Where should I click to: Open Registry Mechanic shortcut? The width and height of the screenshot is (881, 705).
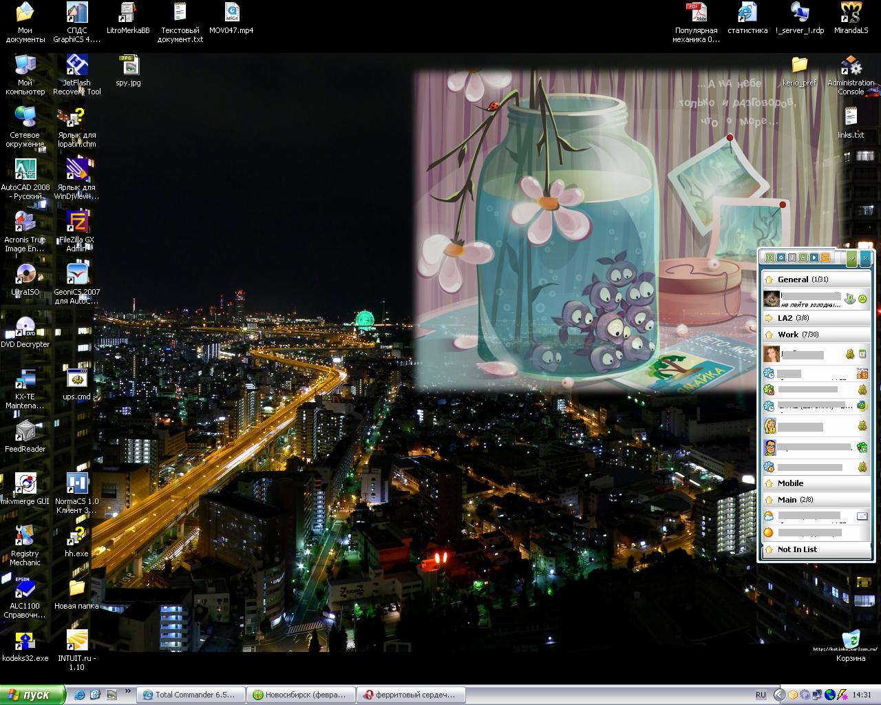[x=25, y=537]
